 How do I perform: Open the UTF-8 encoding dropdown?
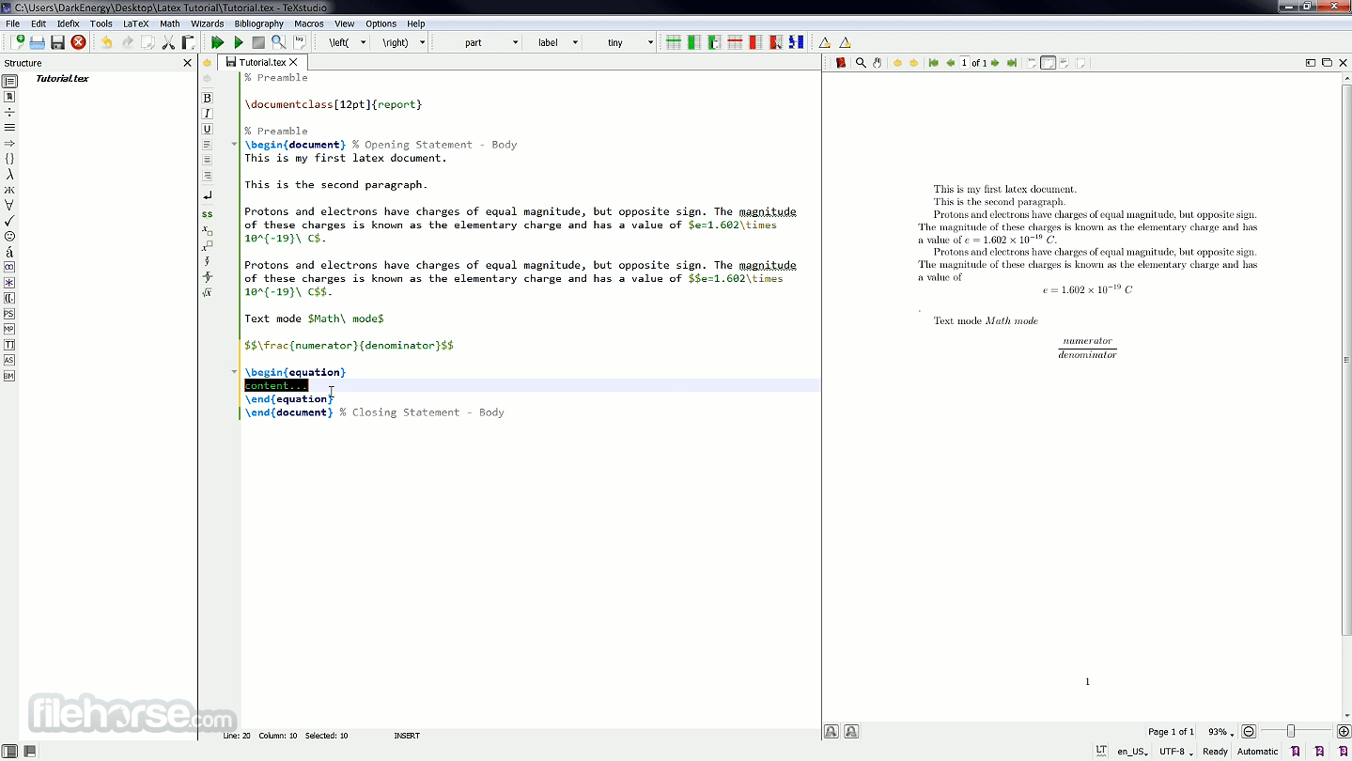coord(1175,751)
